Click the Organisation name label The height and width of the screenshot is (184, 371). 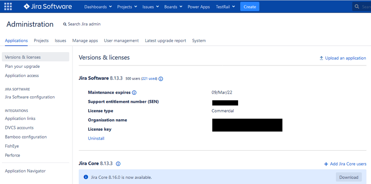point(107,120)
